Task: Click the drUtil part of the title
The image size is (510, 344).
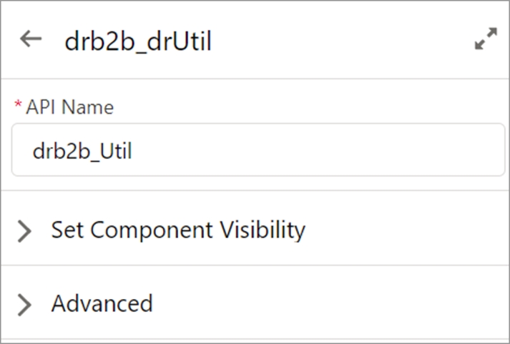Action: pos(182,41)
